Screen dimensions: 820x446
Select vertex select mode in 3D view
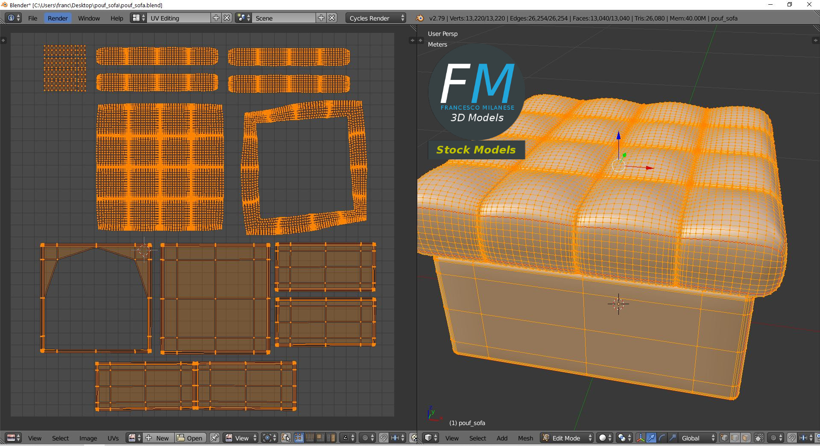[724, 438]
